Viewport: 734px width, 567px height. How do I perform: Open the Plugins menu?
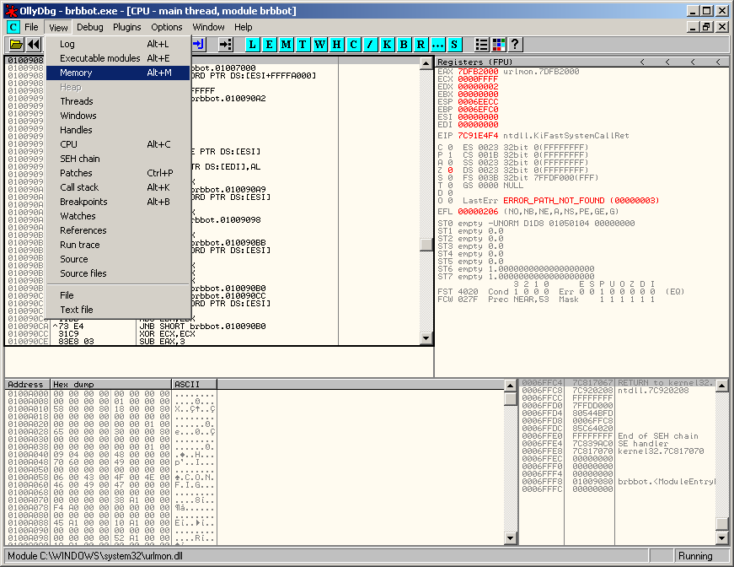(127, 27)
